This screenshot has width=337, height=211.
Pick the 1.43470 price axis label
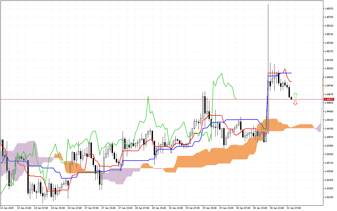[x=329, y=180]
